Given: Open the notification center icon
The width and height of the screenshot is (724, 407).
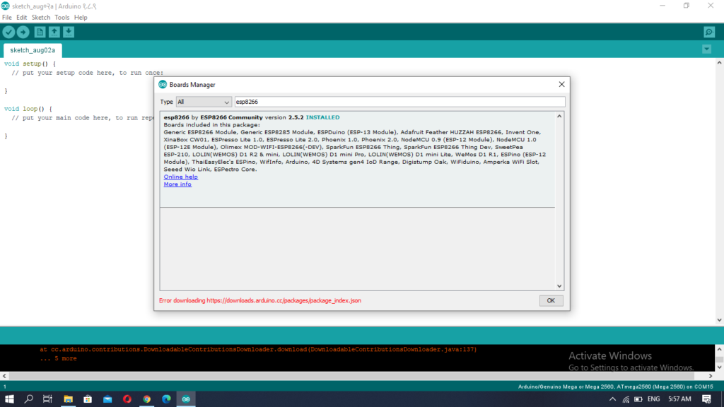Looking at the screenshot, I should pyautogui.click(x=706, y=399).
